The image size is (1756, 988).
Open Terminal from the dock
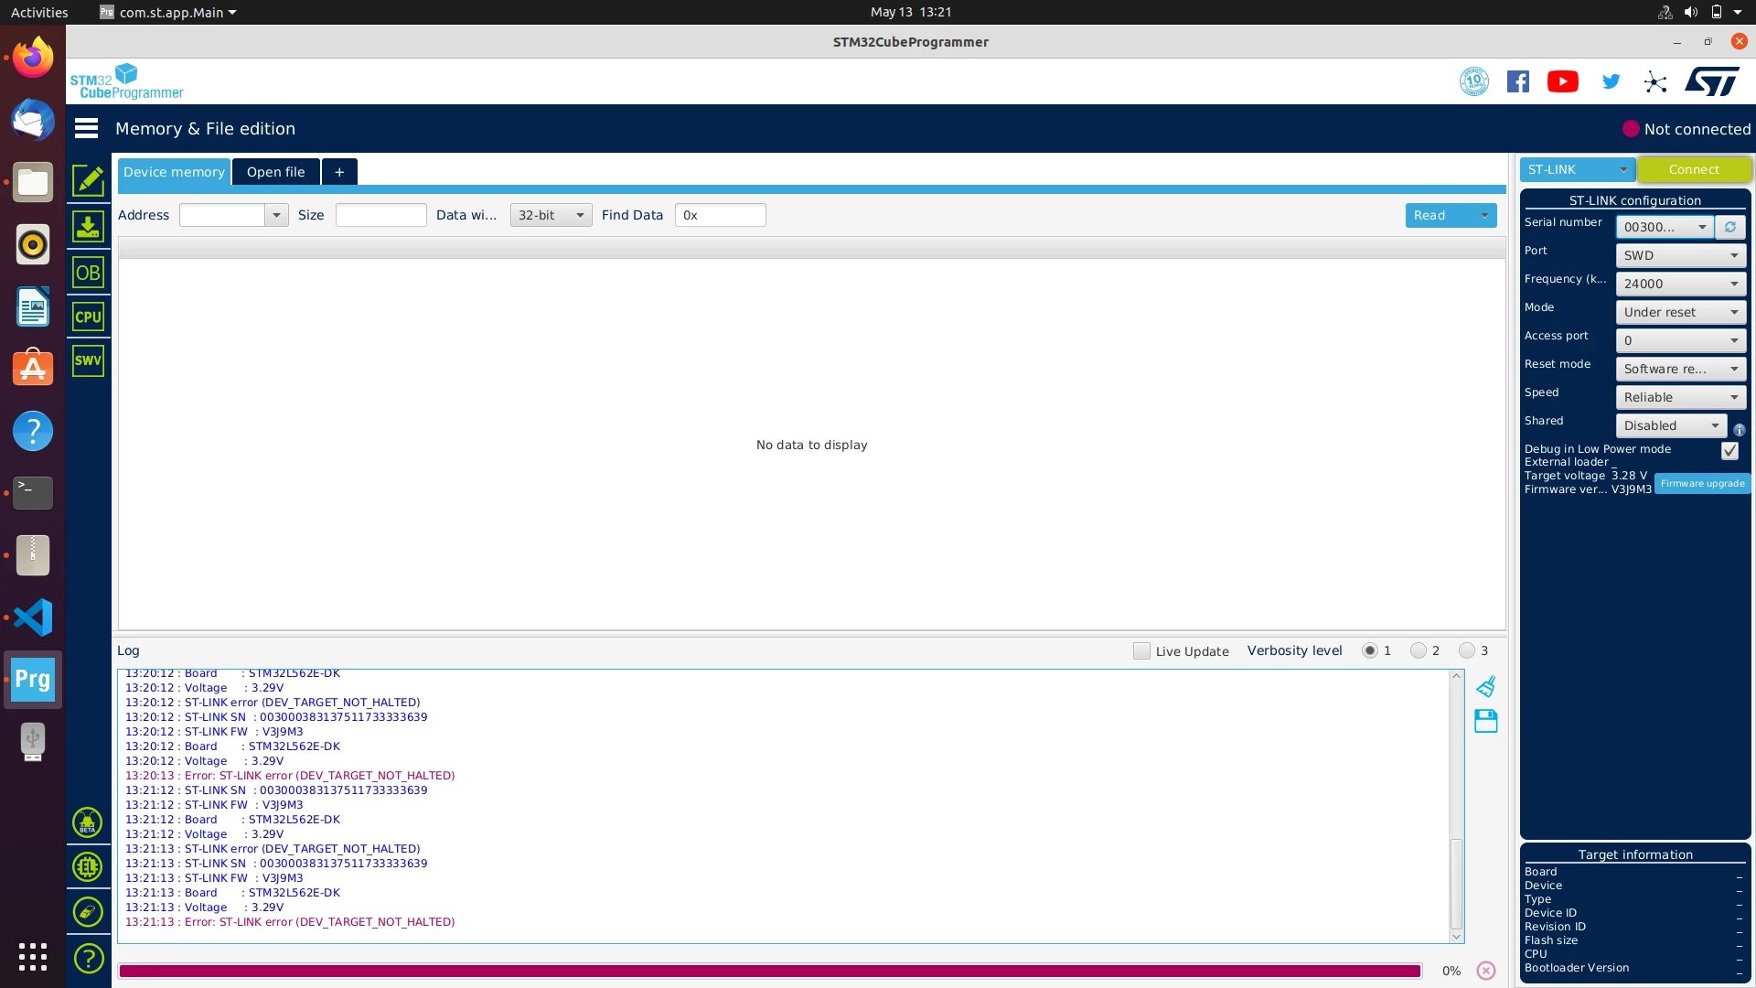tap(33, 493)
